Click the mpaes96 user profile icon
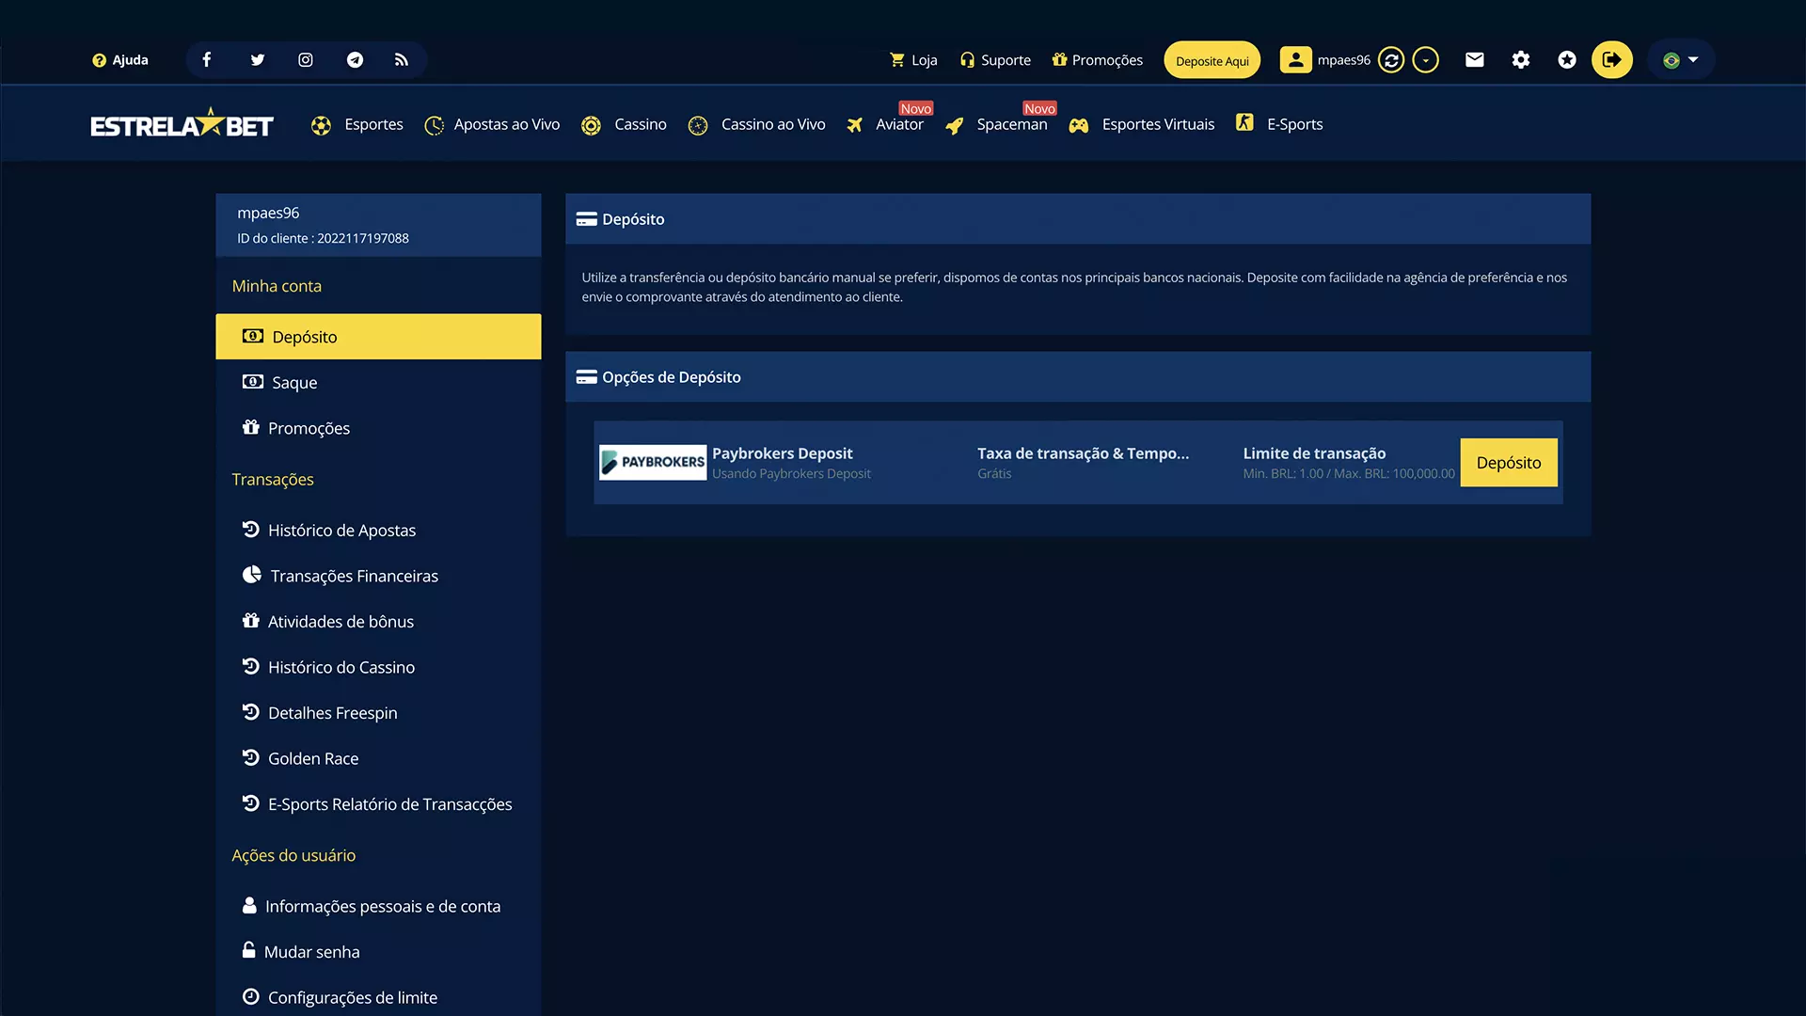 tap(1295, 60)
